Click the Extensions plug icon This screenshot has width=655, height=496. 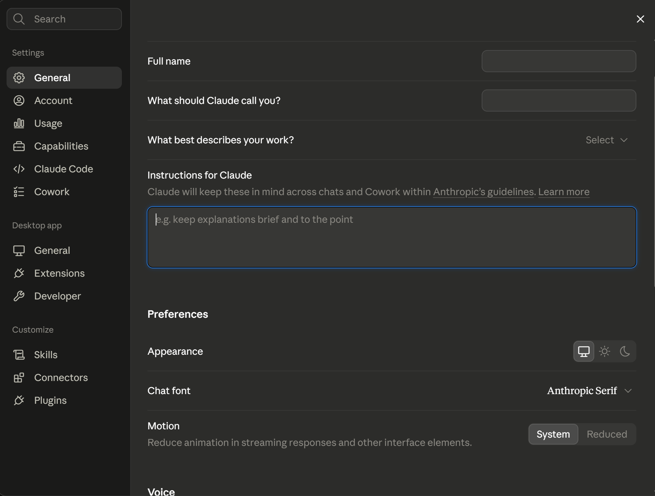[19, 273]
